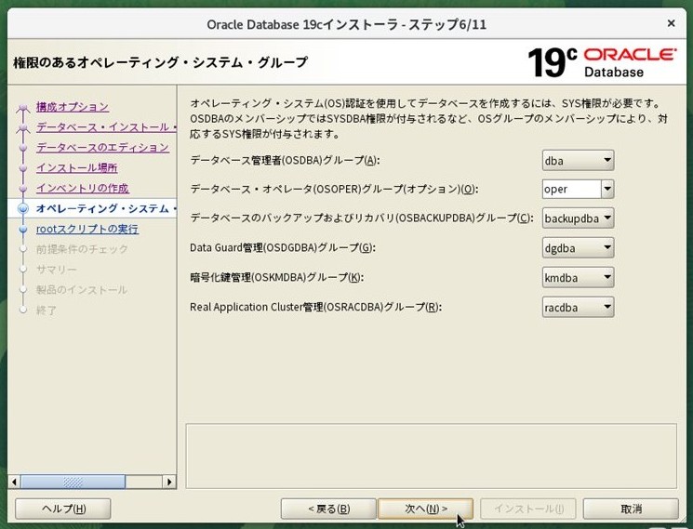This screenshot has width=693, height=529.
Task: Click the sidebar horizontal scrollbar thumb
Action: [73, 482]
